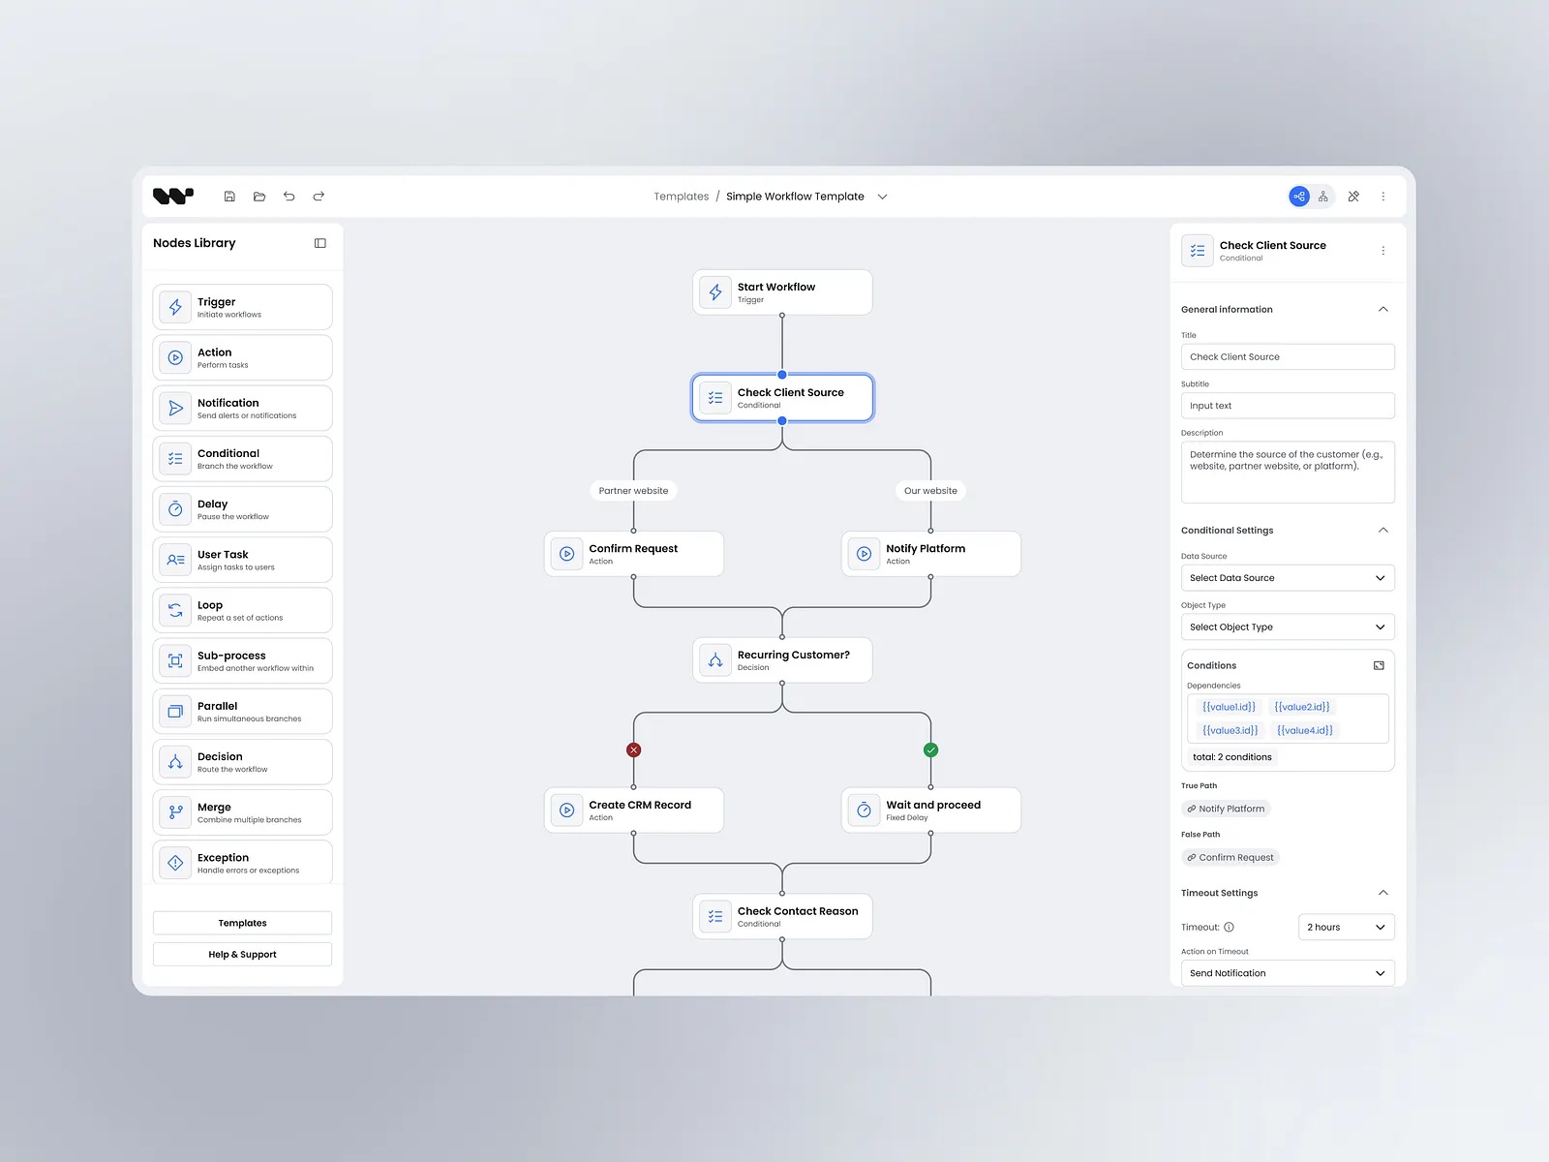The image size is (1549, 1162).
Task: Click the Subtitle input field in the panel
Action: 1287,405
